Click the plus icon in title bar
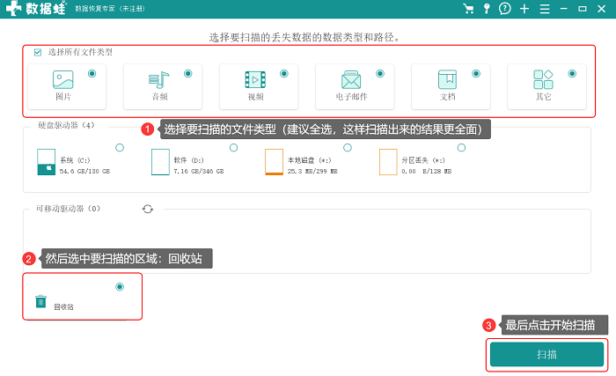 pyautogui.click(x=524, y=9)
